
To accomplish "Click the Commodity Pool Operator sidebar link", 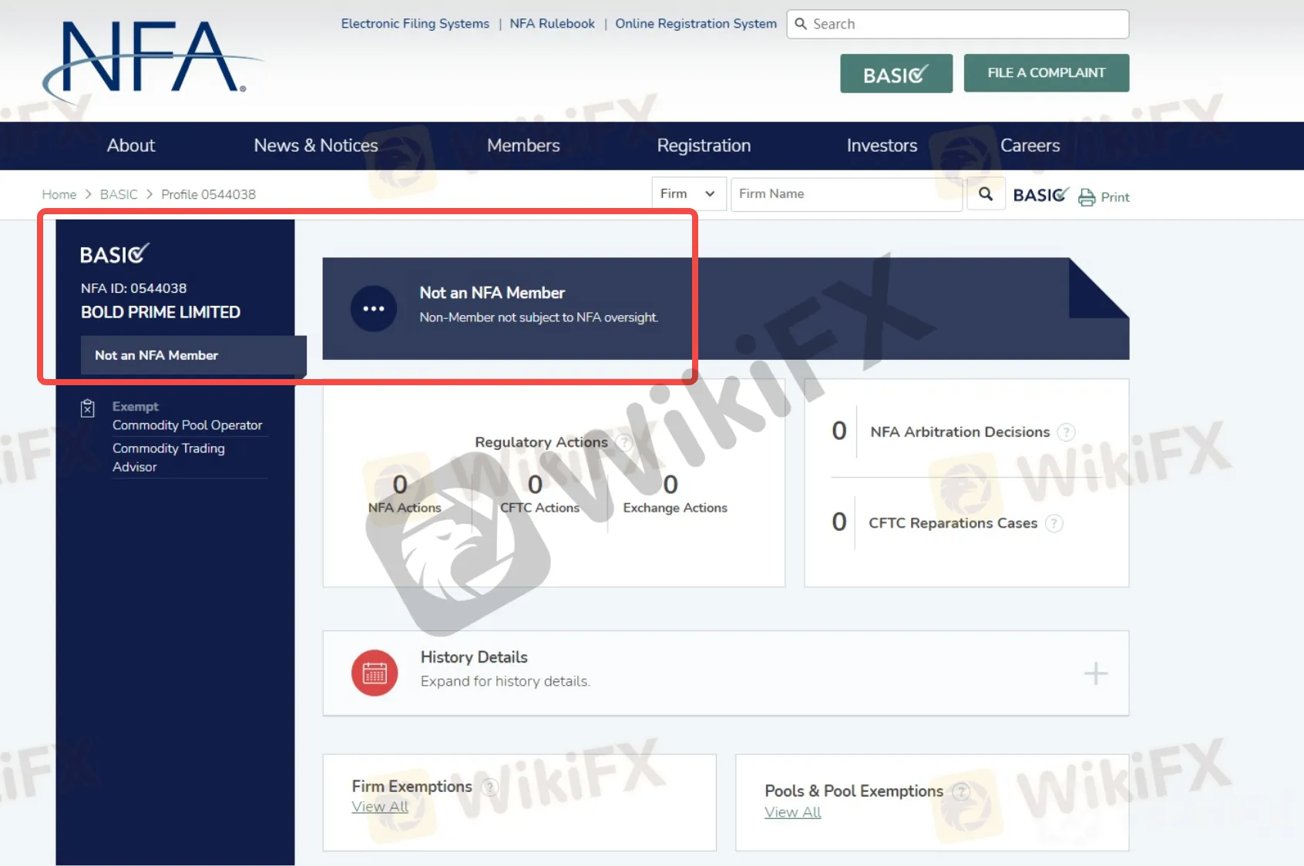I will [x=187, y=425].
